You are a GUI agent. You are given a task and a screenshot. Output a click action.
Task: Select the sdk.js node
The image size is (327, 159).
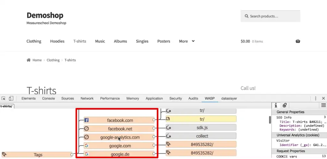(201, 127)
